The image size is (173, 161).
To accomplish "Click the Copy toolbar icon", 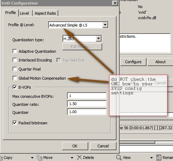I will tap(1, 158).
